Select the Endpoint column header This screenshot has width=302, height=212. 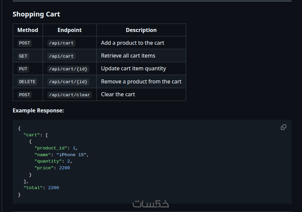(x=70, y=30)
